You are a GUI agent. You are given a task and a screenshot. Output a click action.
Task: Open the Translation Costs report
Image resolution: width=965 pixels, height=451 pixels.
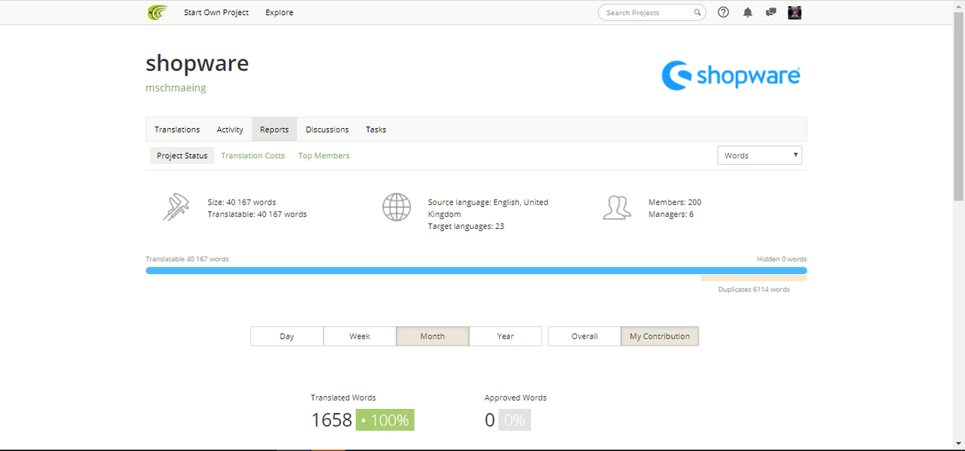coord(253,156)
